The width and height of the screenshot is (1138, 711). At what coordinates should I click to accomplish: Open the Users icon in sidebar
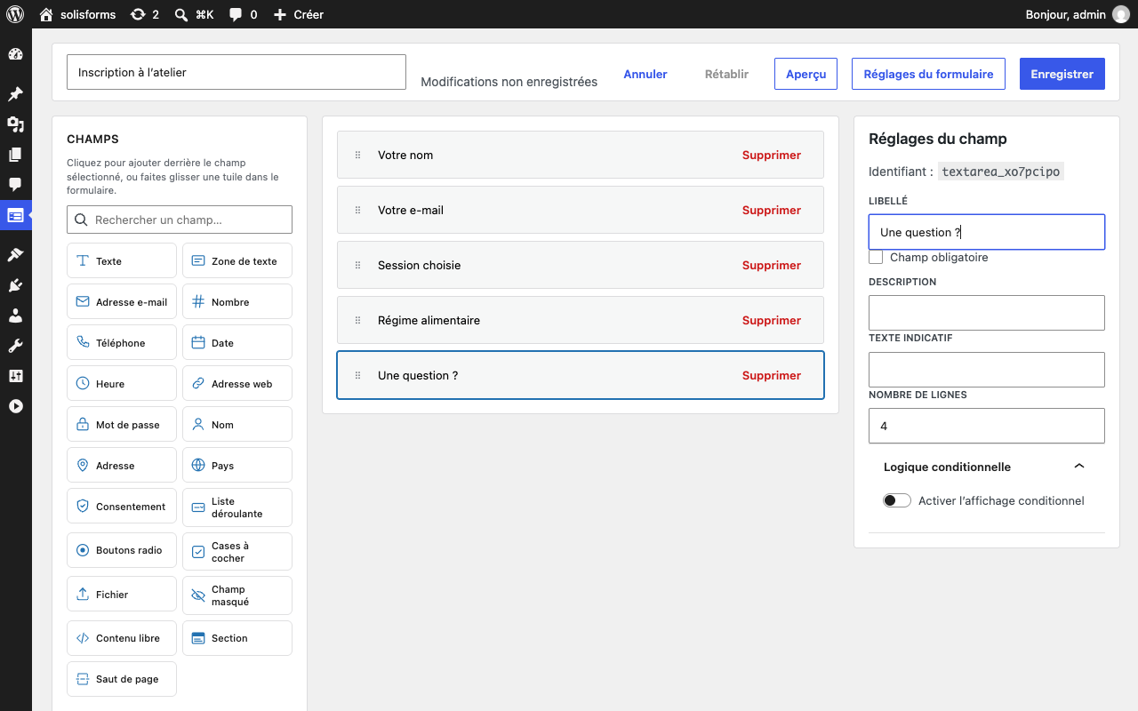point(15,316)
